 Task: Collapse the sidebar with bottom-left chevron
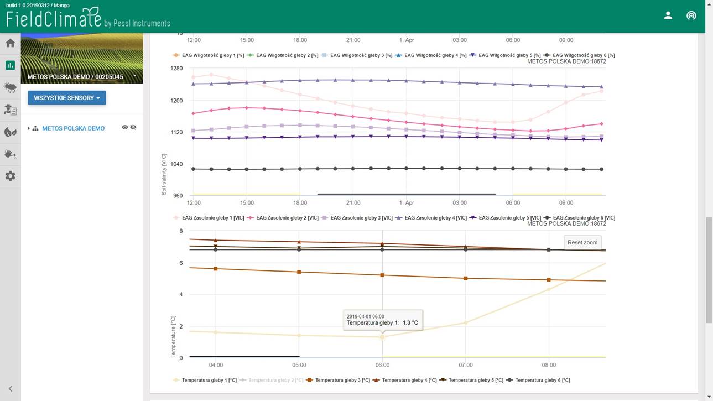(x=10, y=389)
